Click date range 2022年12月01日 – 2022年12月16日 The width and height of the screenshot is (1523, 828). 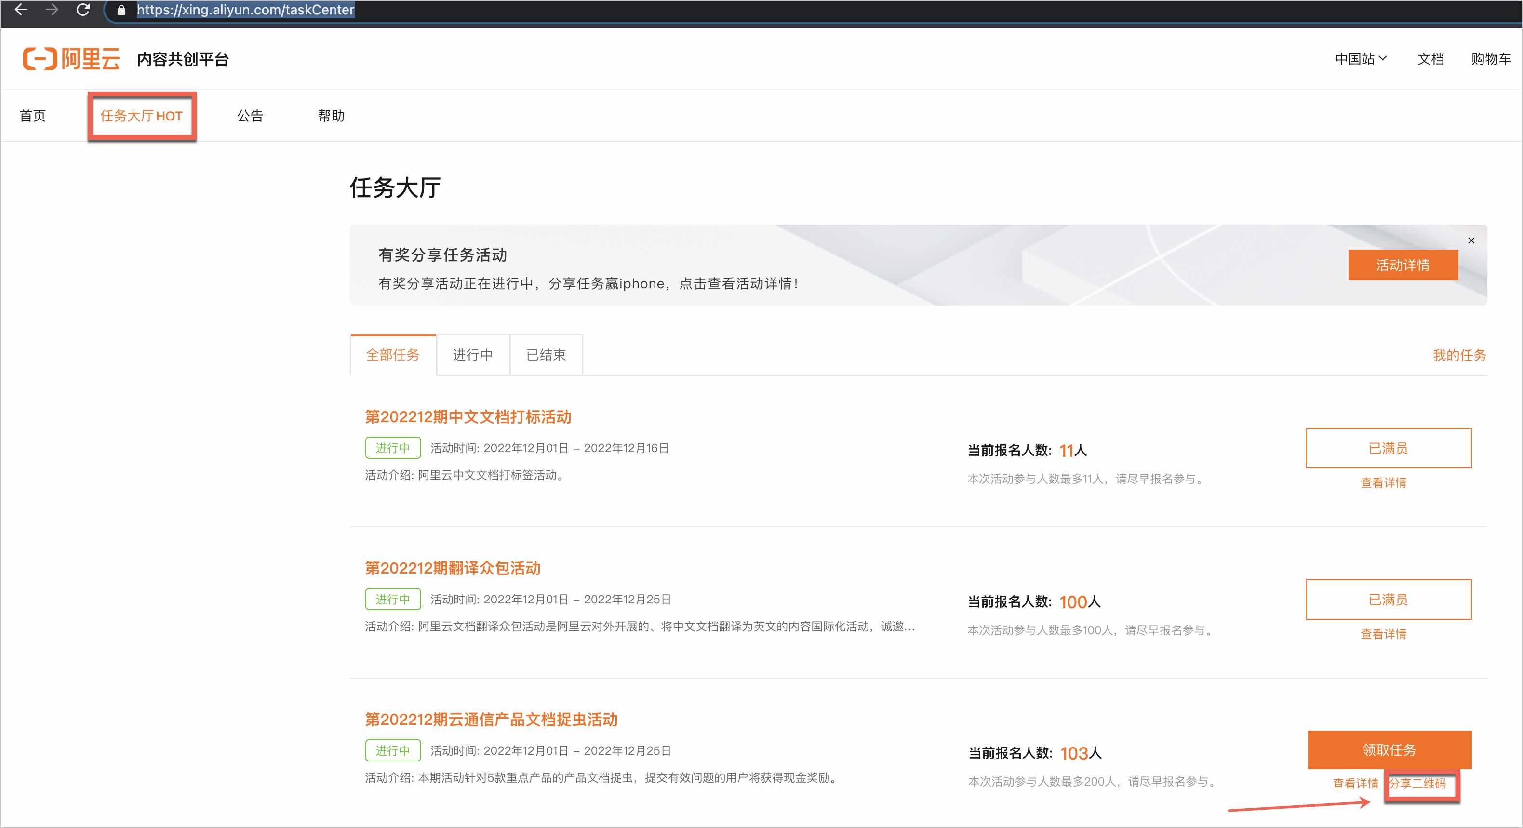[576, 448]
